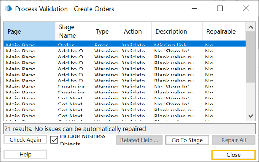Screen dimensions: 259x162
Task: Click the Repair All button
Action: (233, 140)
